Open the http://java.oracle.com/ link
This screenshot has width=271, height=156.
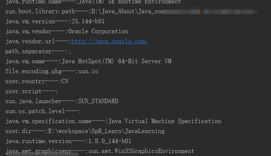[110, 41]
